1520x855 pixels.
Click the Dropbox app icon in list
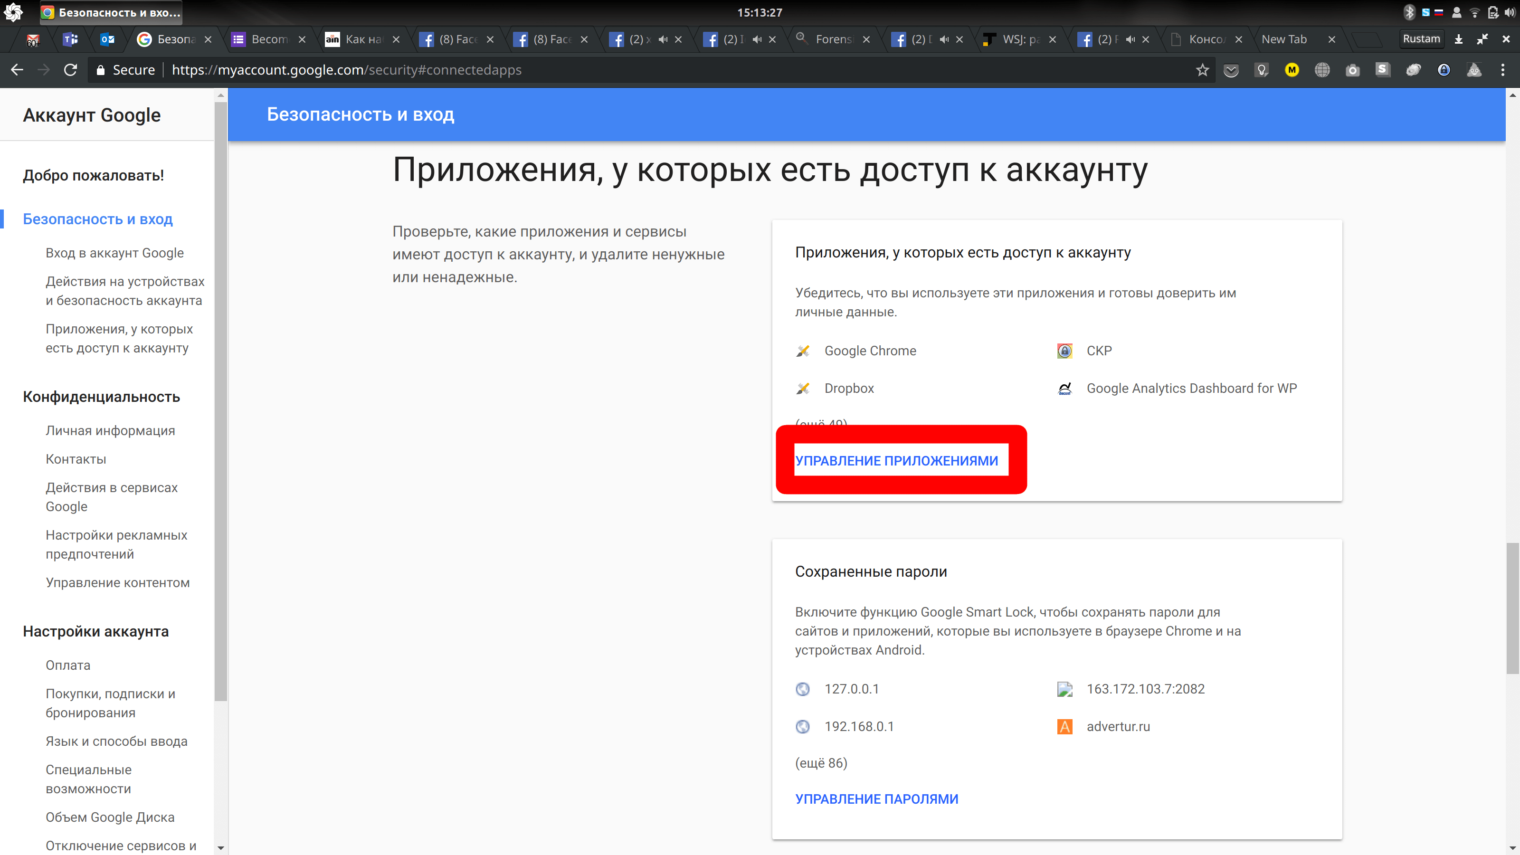coord(802,388)
